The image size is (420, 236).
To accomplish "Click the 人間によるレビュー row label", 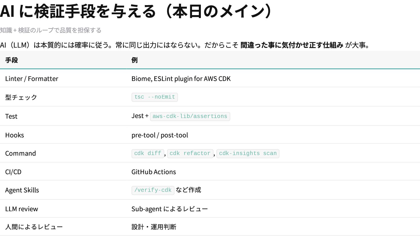I will tap(34, 227).
